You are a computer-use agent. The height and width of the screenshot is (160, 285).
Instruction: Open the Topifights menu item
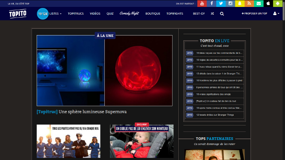(175, 13)
